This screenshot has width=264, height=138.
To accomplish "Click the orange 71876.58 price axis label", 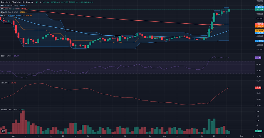I will coord(259,26).
